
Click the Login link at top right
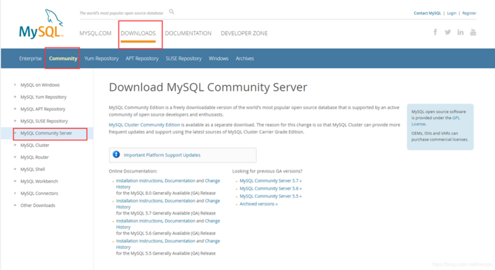pos(452,14)
